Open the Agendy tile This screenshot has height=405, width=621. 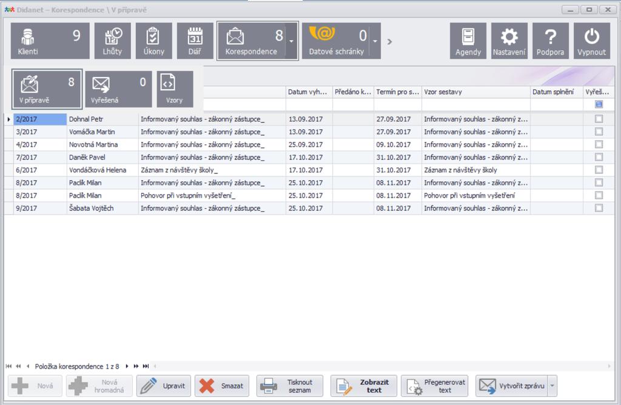pyautogui.click(x=468, y=41)
